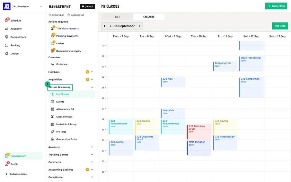Open the Design palette icon
The image size is (291, 182).
click(x=7, y=53)
